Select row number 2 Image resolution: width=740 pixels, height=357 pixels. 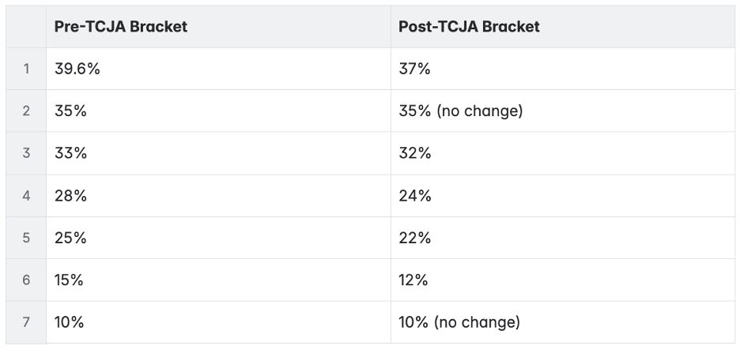26,111
